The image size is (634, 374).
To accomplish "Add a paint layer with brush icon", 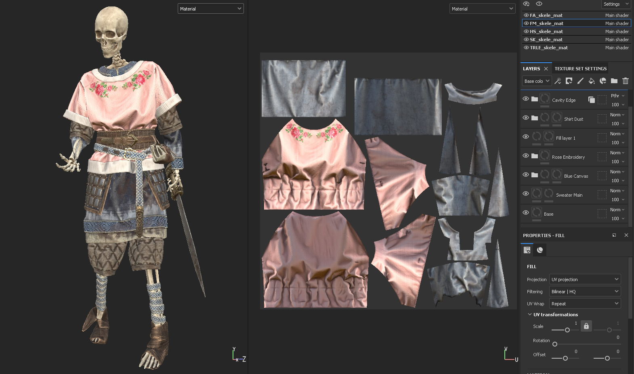I will coord(580,81).
